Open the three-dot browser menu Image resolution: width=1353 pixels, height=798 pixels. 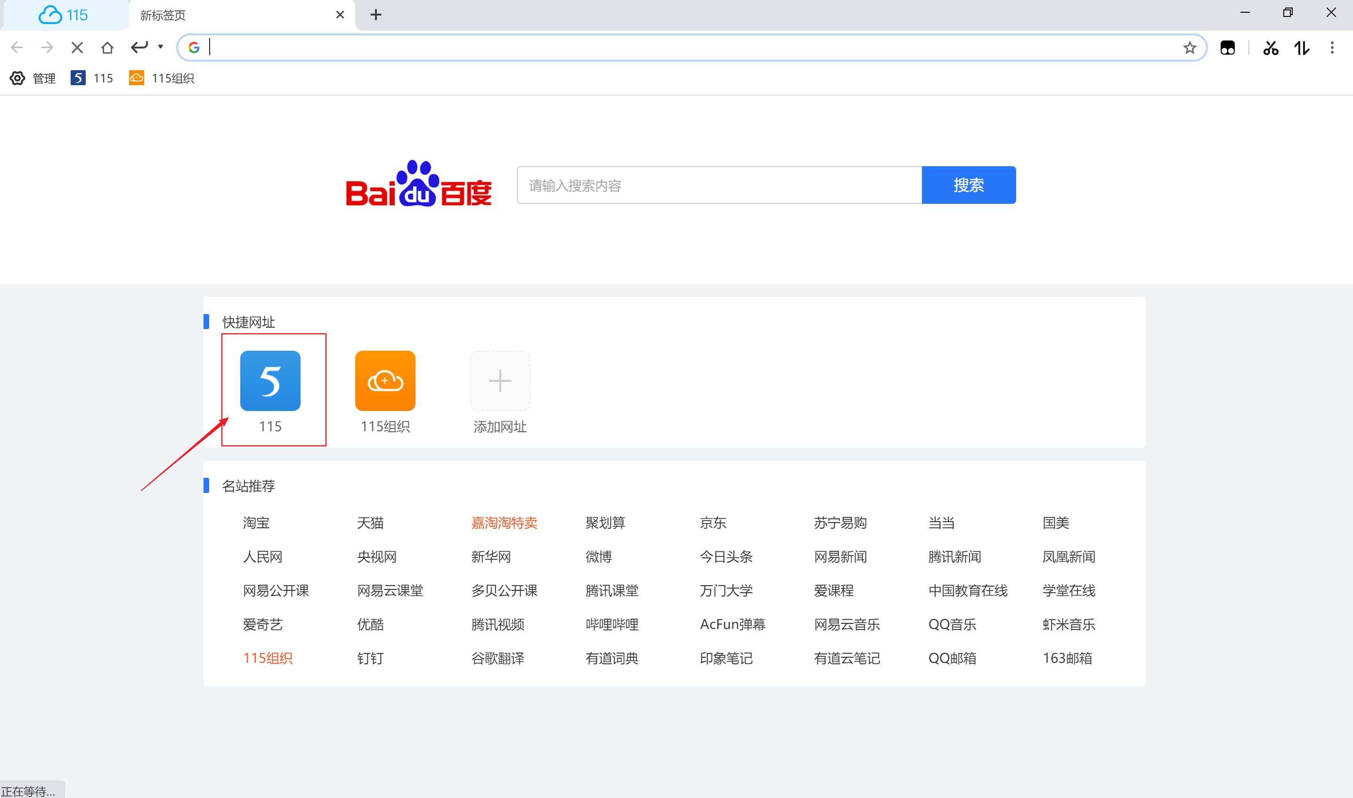coord(1332,48)
